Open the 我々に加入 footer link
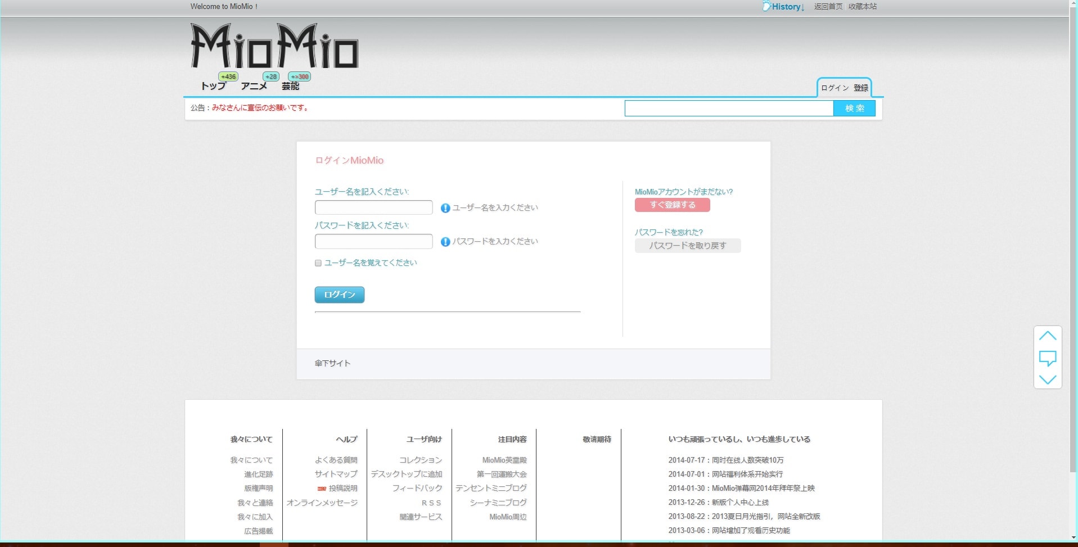Viewport: 1078px width, 547px height. pyautogui.click(x=255, y=517)
